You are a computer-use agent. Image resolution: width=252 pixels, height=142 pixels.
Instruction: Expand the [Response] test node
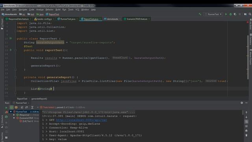(x=14, y=115)
